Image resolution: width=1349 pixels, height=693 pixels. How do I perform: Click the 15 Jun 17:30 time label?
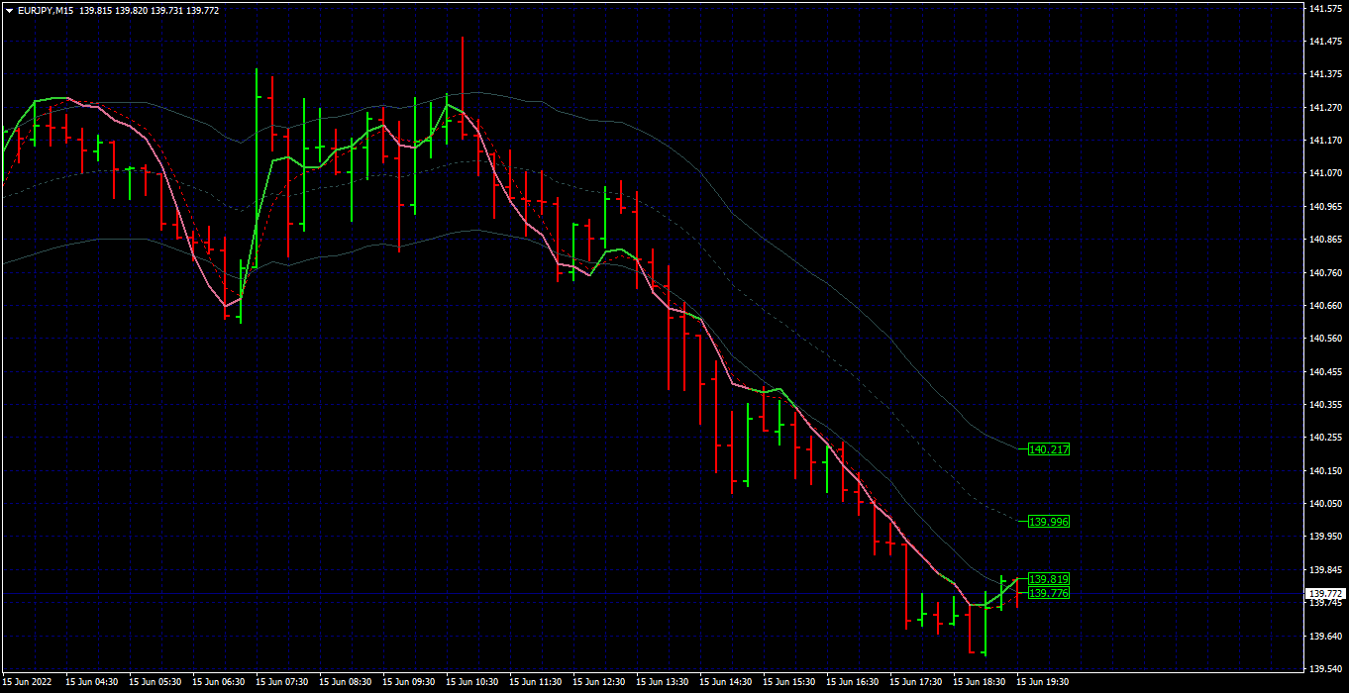tap(914, 682)
